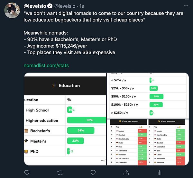
Task: Click the blue verified badge
Action: point(50,6)
